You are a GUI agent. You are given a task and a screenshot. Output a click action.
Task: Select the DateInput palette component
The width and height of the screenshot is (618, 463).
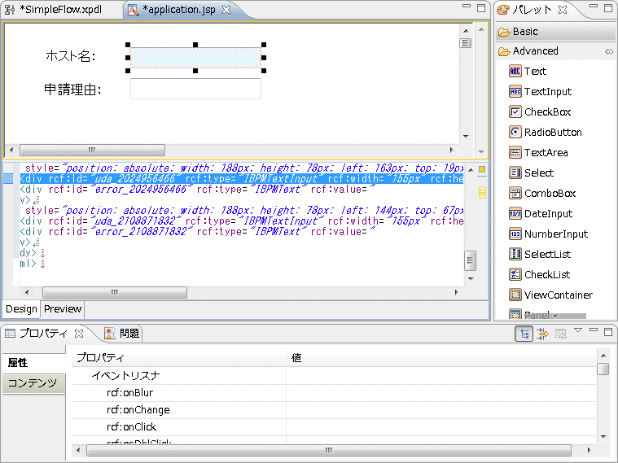pyautogui.click(x=541, y=214)
